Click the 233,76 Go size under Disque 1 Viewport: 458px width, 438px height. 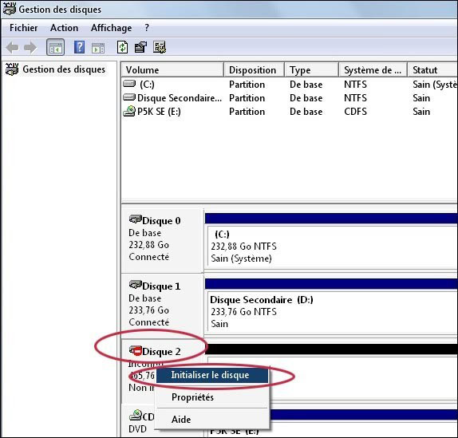(x=148, y=310)
